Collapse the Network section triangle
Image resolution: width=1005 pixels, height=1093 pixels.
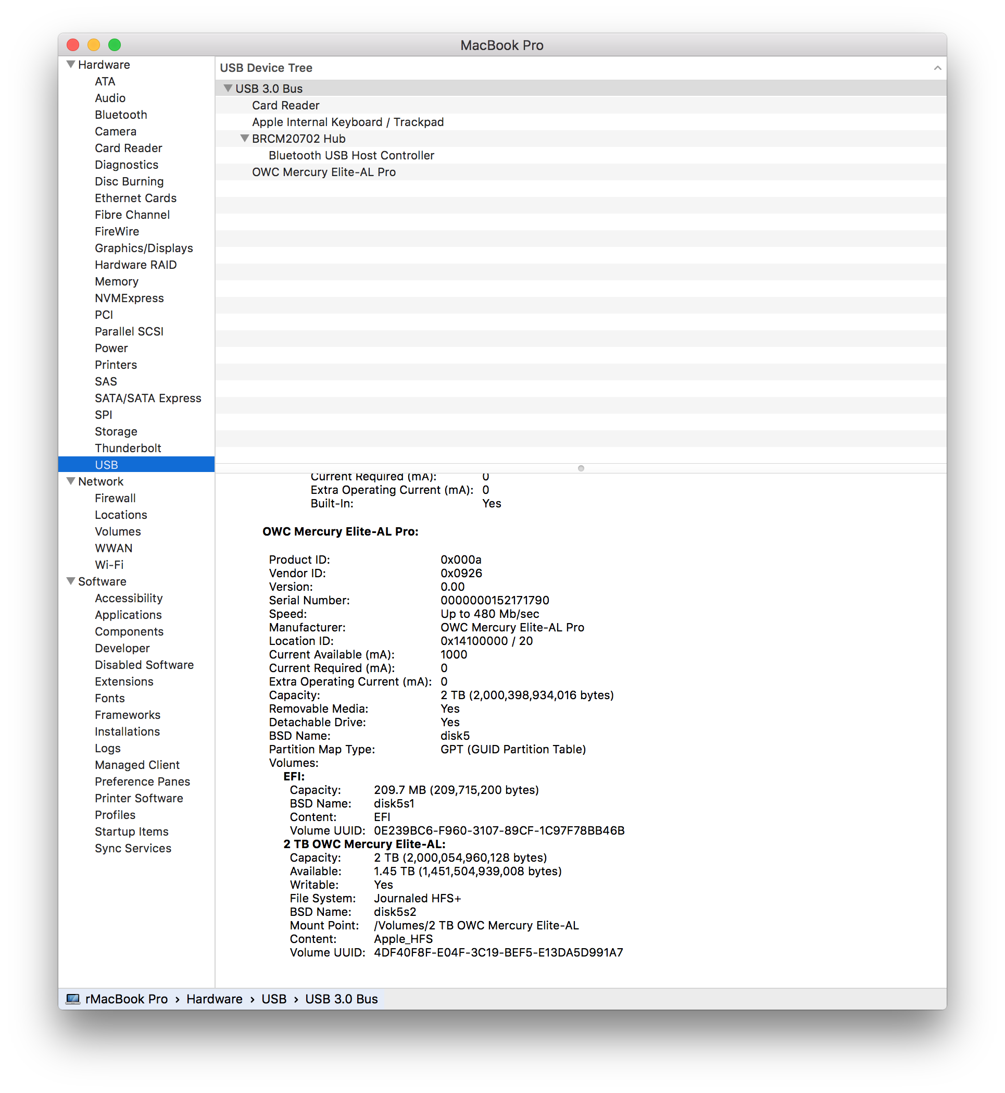click(71, 481)
